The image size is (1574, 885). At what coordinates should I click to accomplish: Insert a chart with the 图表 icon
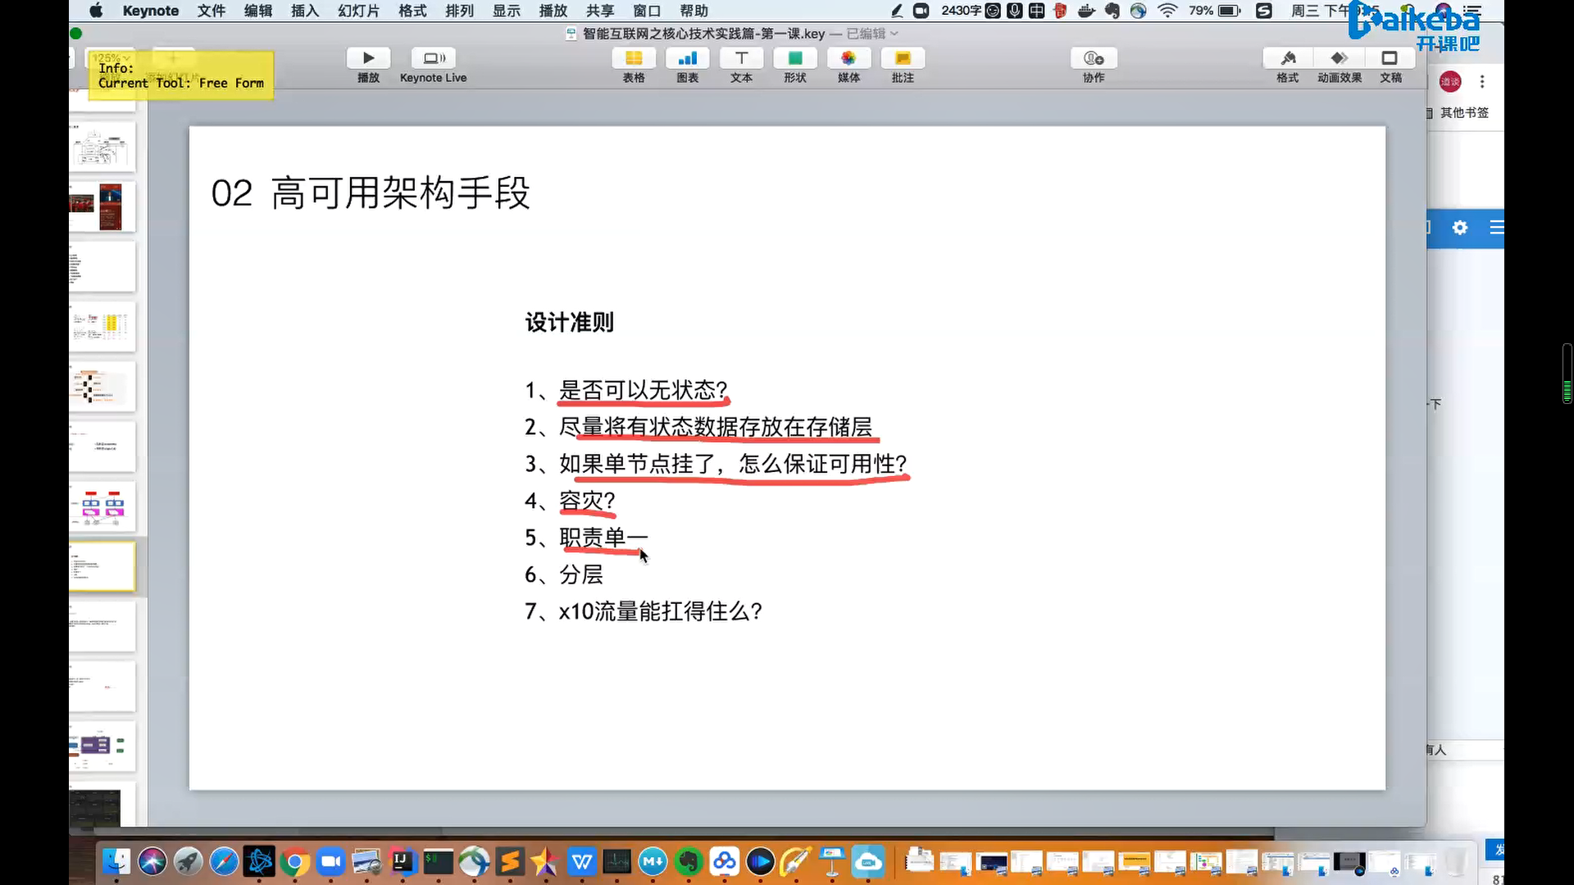click(687, 58)
